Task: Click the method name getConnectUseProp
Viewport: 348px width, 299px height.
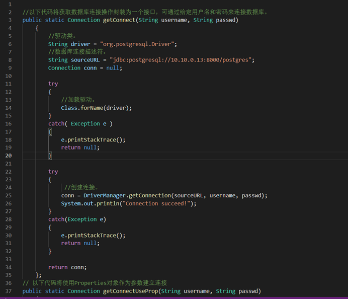Action: pyautogui.click(x=131, y=291)
